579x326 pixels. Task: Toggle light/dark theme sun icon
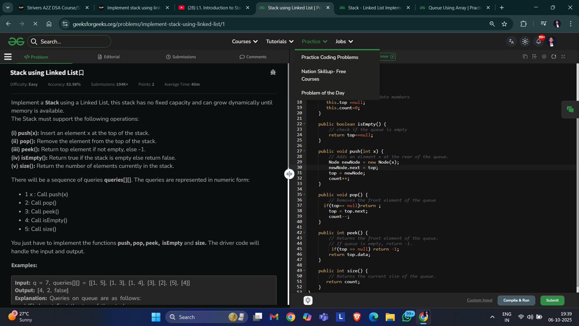click(525, 42)
